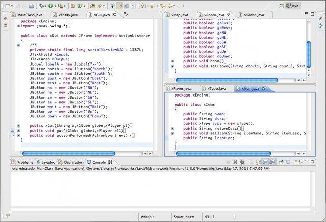This screenshot has height=222, width=326.
Task: Toggle Scroll Lock in Console toolbar
Action: (x=258, y=162)
